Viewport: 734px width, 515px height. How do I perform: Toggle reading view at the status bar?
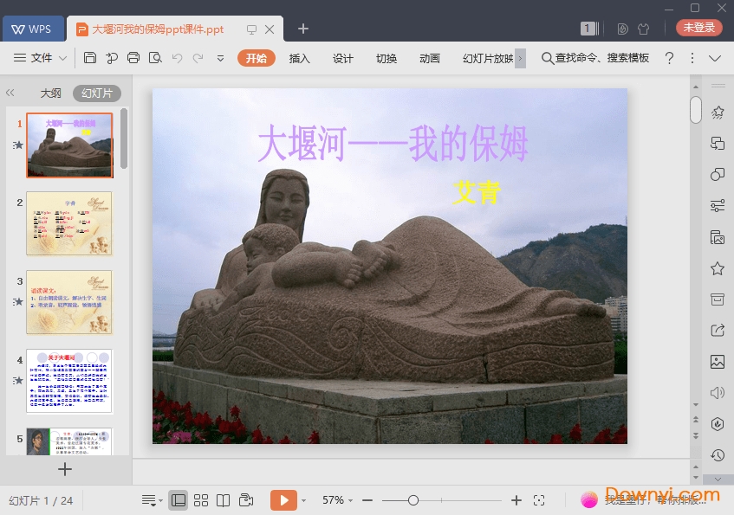[x=224, y=500]
